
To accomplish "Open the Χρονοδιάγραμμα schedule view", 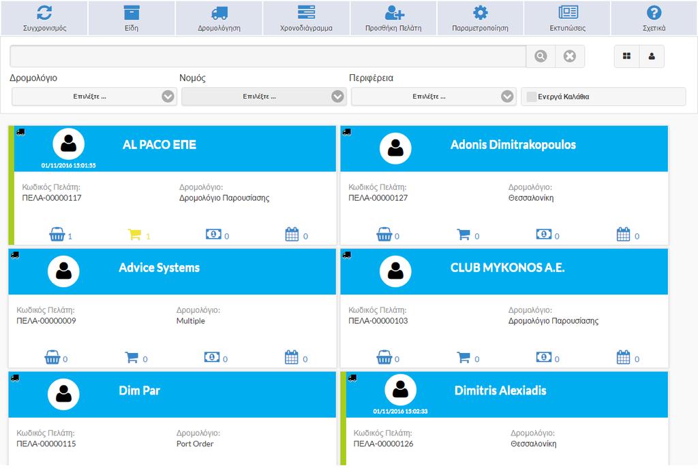I will click(x=306, y=18).
